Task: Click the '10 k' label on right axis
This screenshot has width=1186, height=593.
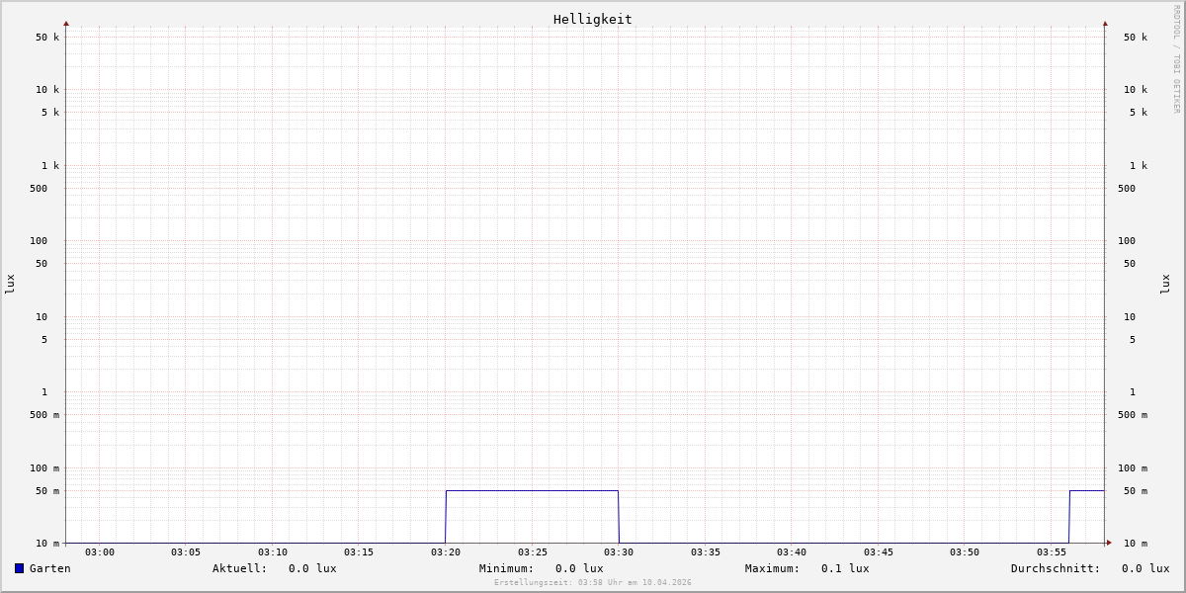Action: click(x=1136, y=90)
